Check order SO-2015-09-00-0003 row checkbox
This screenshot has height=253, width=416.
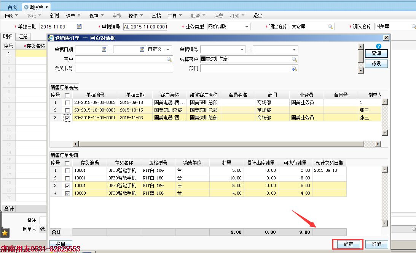(67, 102)
